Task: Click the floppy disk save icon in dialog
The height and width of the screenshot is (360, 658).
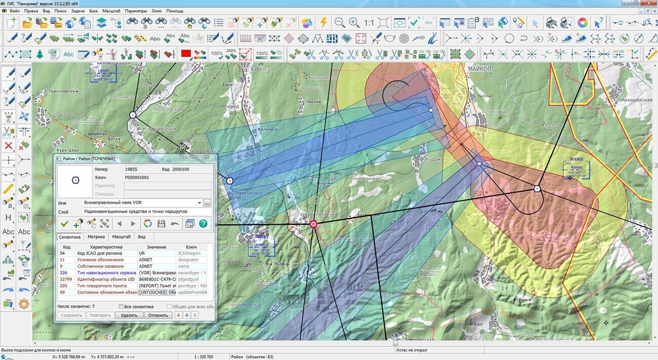Action: coord(161,223)
